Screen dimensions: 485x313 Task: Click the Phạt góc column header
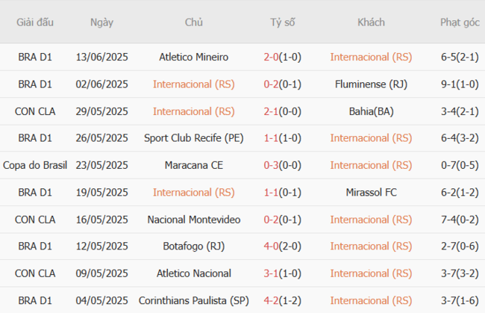pos(460,22)
